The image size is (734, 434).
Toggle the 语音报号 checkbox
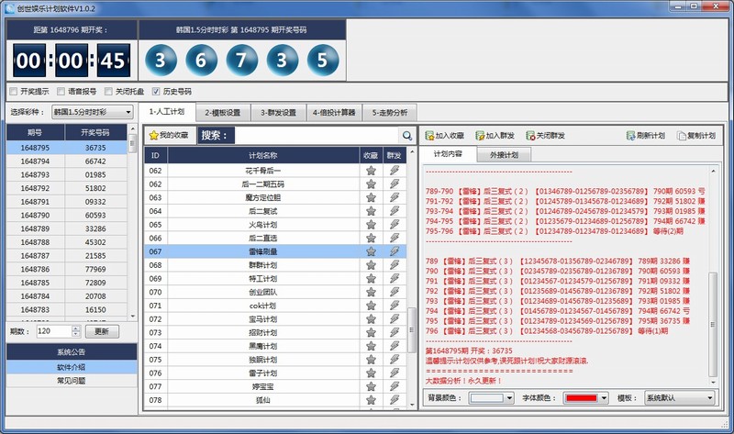(61, 92)
